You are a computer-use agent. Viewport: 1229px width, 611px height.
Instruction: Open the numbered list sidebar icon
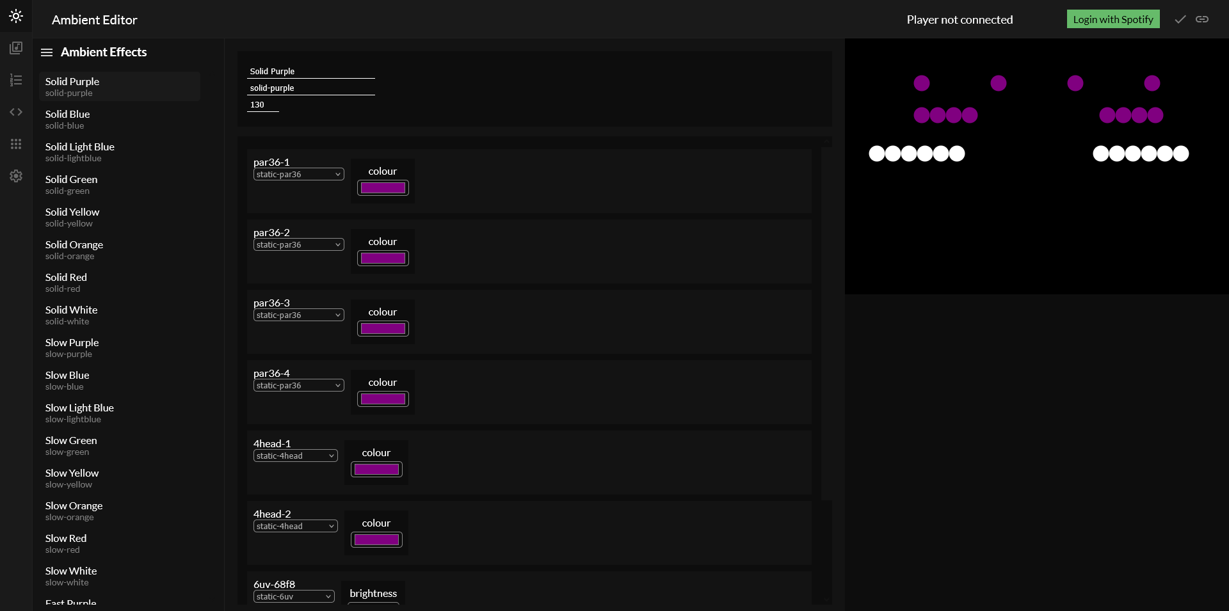coord(16,80)
